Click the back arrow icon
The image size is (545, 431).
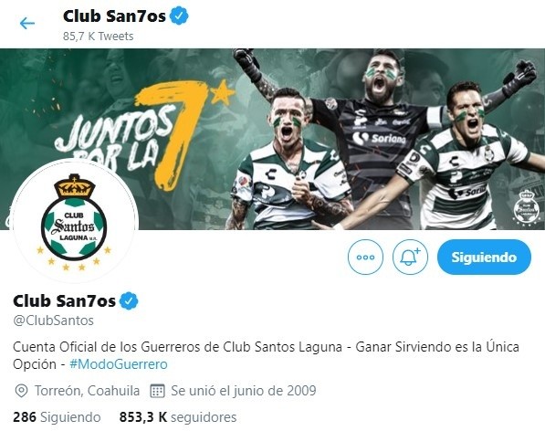click(x=27, y=24)
